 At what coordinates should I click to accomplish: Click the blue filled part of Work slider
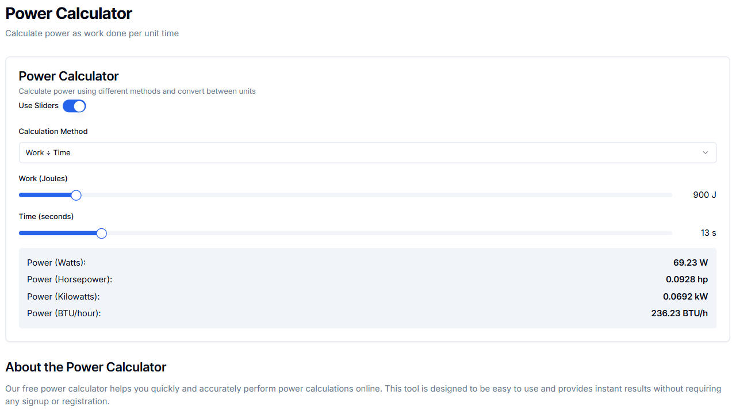click(x=46, y=195)
